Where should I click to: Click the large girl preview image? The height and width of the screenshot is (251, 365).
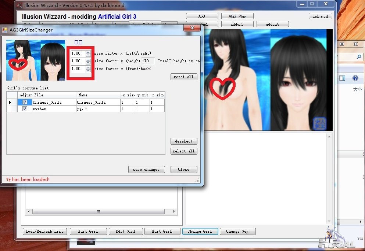pyautogui.click(x=268, y=80)
